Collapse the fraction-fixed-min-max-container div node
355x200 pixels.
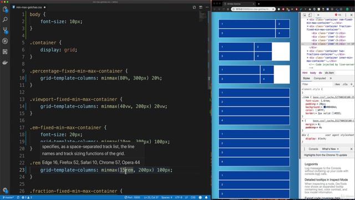click(x=307, y=26)
